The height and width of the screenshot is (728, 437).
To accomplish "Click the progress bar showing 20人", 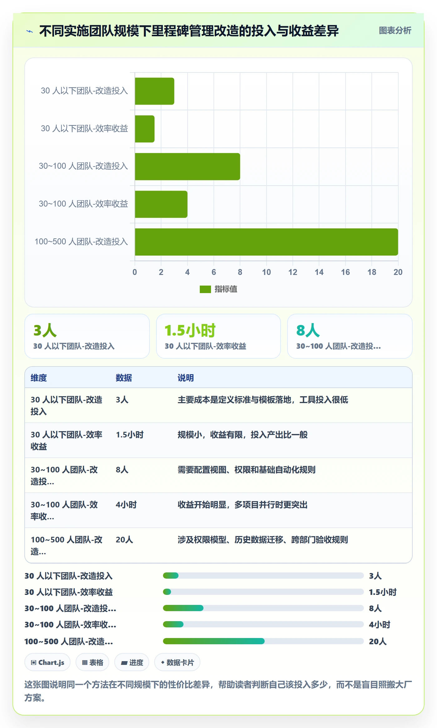I will click(x=263, y=641).
